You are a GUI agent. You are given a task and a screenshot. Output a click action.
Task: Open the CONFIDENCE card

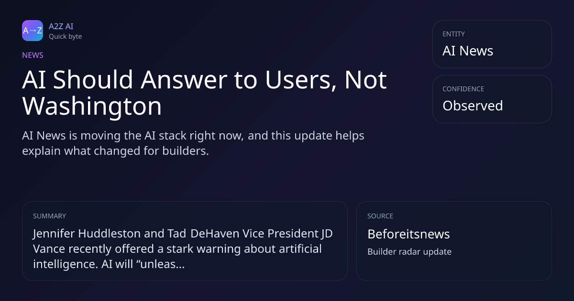pyautogui.click(x=492, y=99)
